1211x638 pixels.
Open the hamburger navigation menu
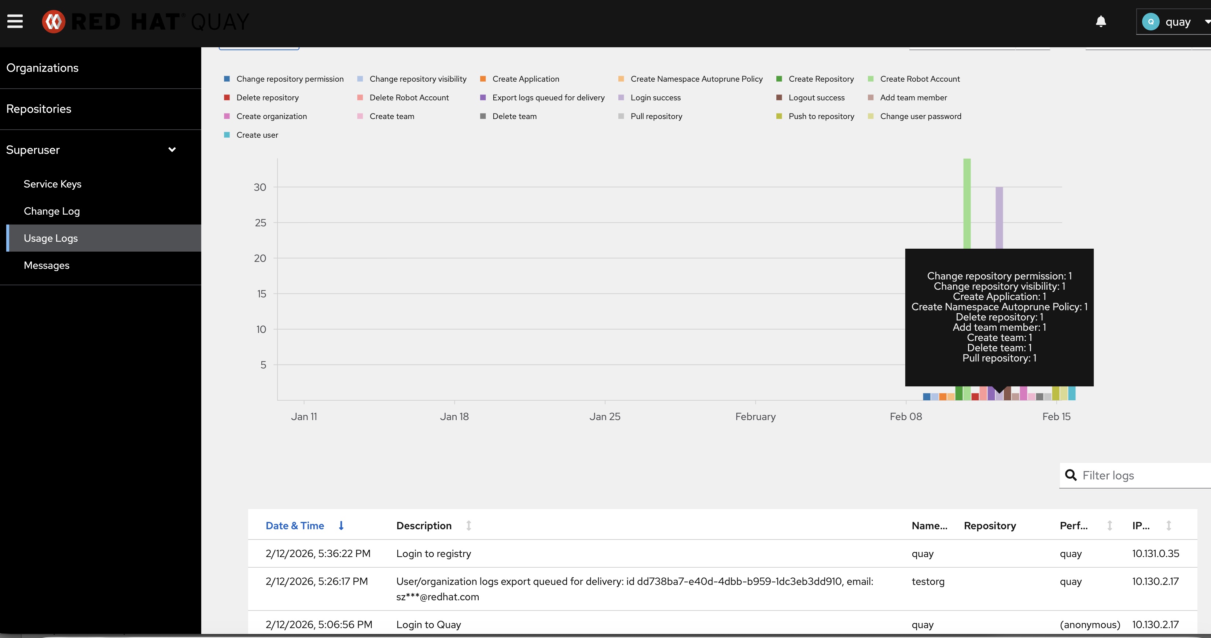click(15, 21)
